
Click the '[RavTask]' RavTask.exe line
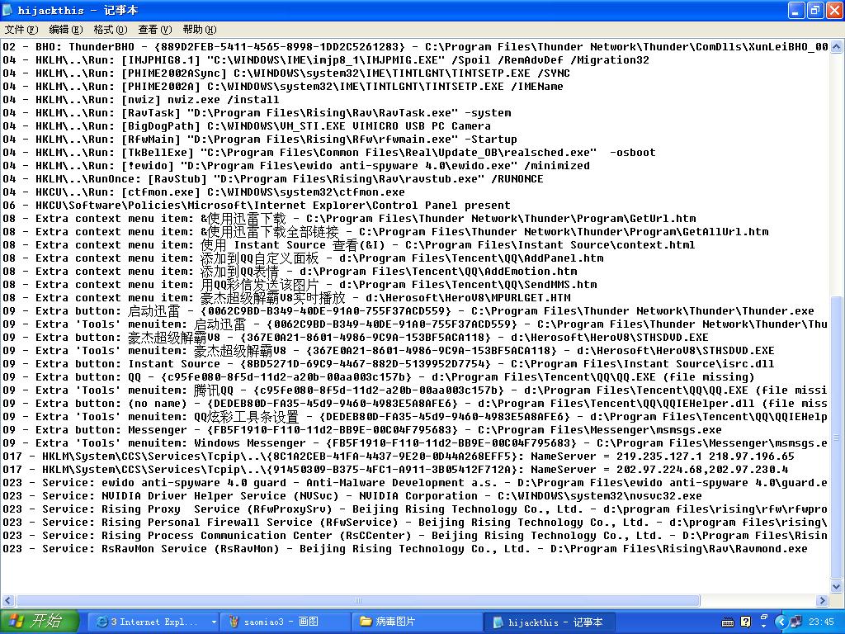coord(257,112)
